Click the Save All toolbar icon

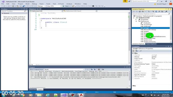coord(24,6)
